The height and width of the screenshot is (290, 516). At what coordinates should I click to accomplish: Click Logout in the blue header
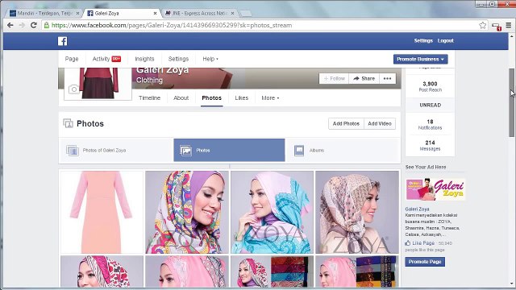(445, 41)
